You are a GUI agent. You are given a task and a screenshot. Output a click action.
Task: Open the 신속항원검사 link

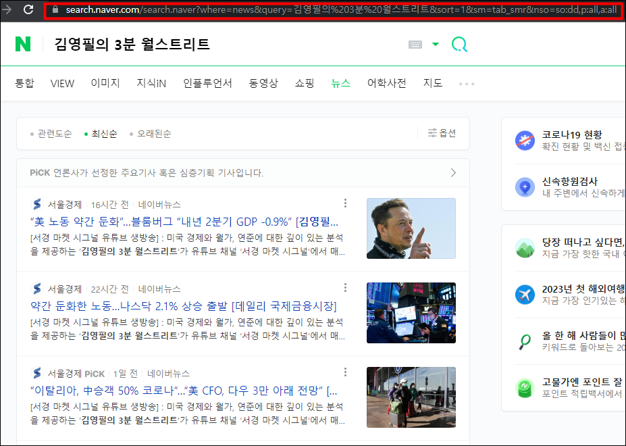[x=570, y=181]
